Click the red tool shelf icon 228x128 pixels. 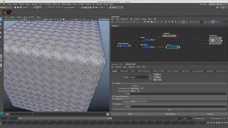[9, 12]
